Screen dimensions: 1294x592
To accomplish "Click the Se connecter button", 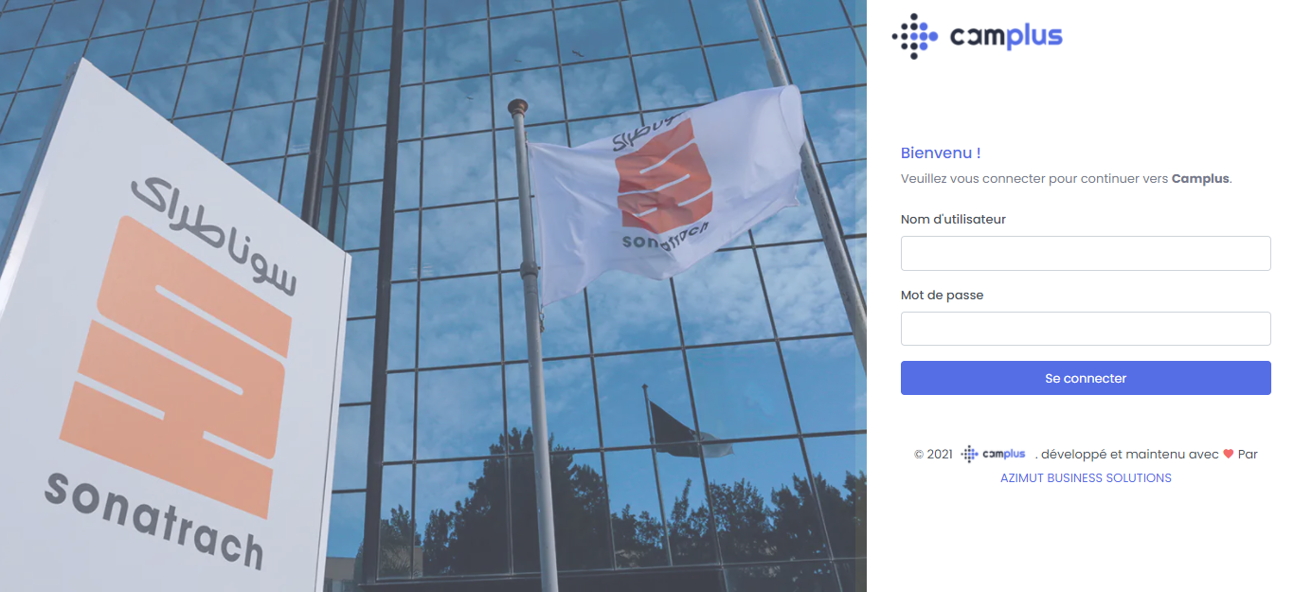I will [1086, 378].
